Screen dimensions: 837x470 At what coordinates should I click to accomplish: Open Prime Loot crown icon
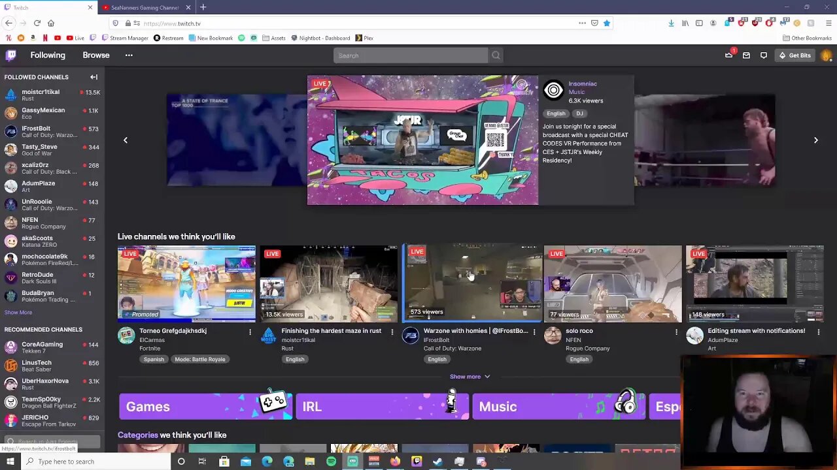click(x=729, y=55)
